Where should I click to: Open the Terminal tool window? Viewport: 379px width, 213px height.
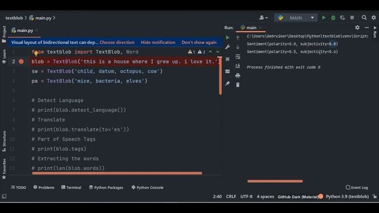(71, 188)
